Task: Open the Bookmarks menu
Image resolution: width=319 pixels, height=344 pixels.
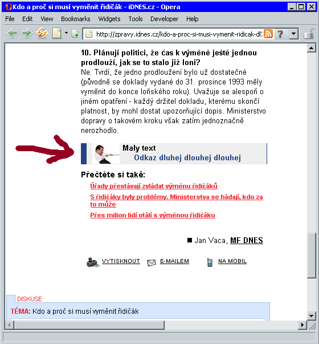Action: [76, 19]
